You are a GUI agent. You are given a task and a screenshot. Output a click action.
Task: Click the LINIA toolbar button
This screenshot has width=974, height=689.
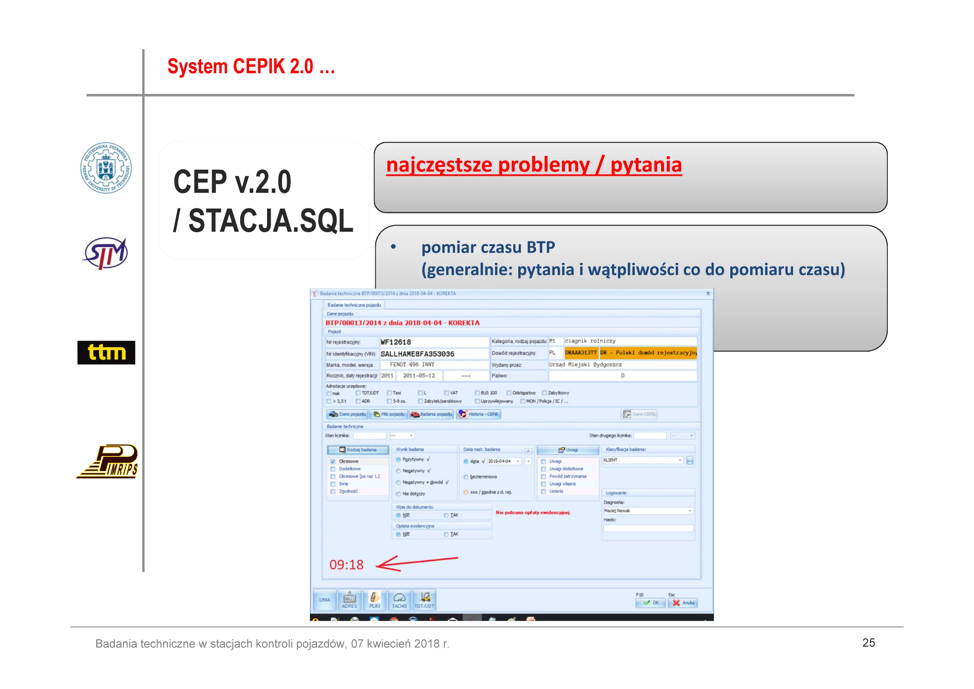coord(325,599)
